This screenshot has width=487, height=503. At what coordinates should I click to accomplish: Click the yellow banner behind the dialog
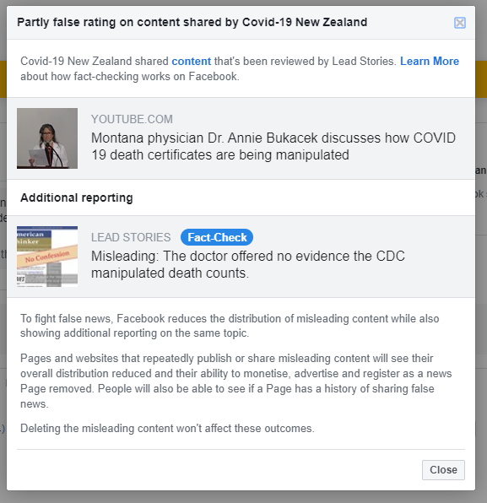(x=481, y=79)
